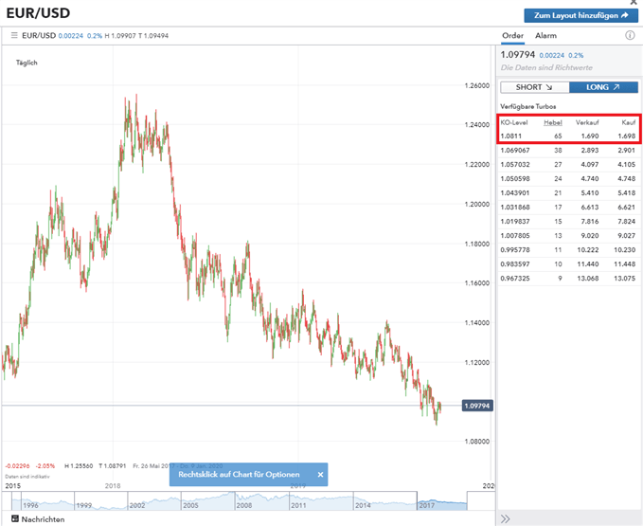Click Kauf price 2.901
The width and height of the screenshot is (643, 526).
click(x=627, y=150)
